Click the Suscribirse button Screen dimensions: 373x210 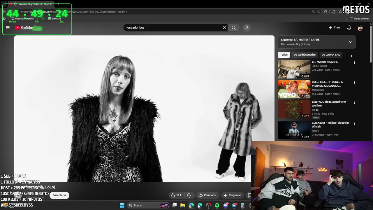click(59, 195)
